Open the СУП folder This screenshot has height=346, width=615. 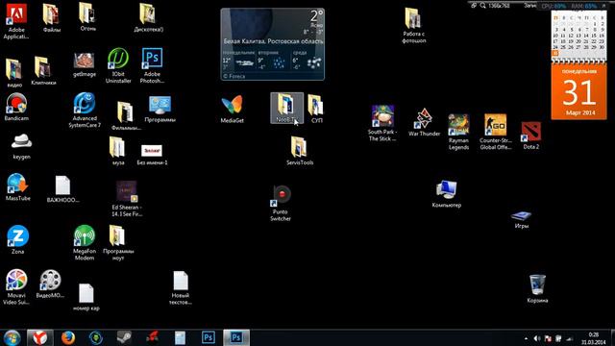316,109
